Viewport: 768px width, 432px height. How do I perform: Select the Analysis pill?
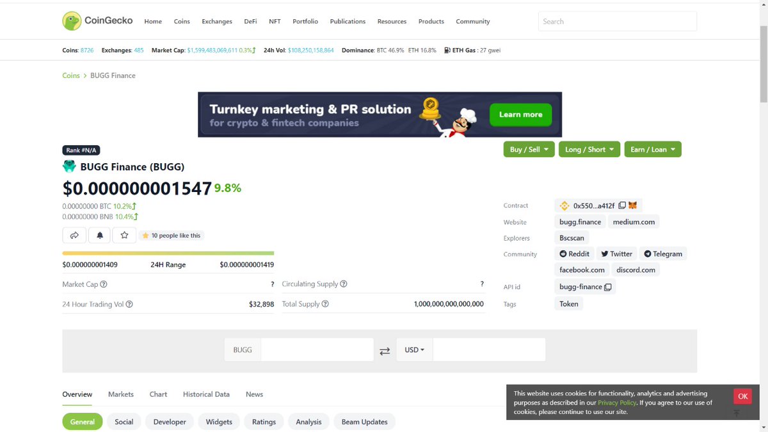[x=308, y=422]
